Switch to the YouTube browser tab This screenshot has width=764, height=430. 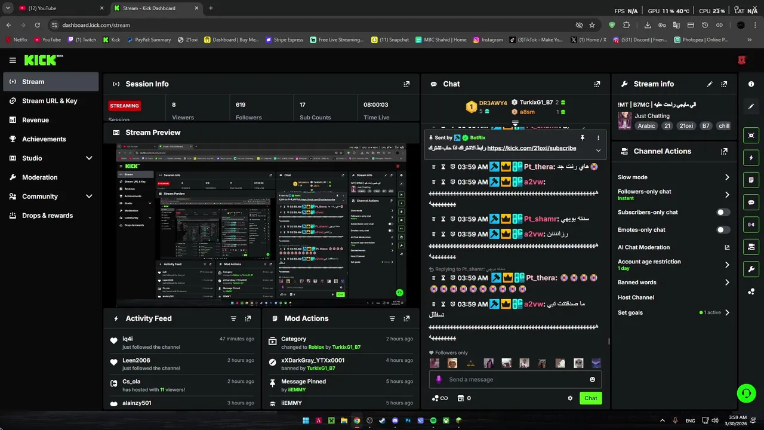tap(61, 8)
